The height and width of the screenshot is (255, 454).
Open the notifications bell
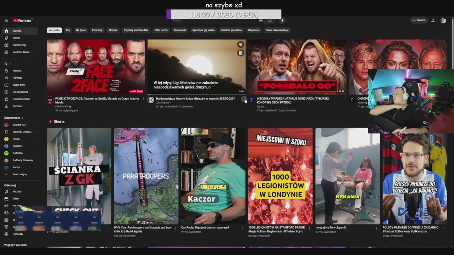pos(433,21)
